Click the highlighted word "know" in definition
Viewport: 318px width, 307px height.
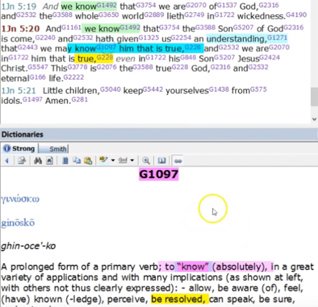click(193, 266)
